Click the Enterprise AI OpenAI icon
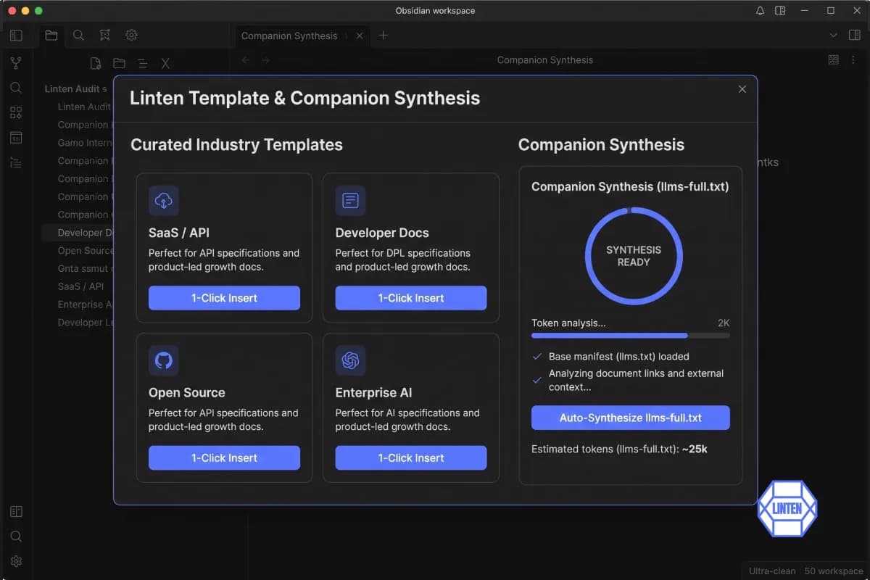This screenshot has height=580, width=870. tap(350, 360)
